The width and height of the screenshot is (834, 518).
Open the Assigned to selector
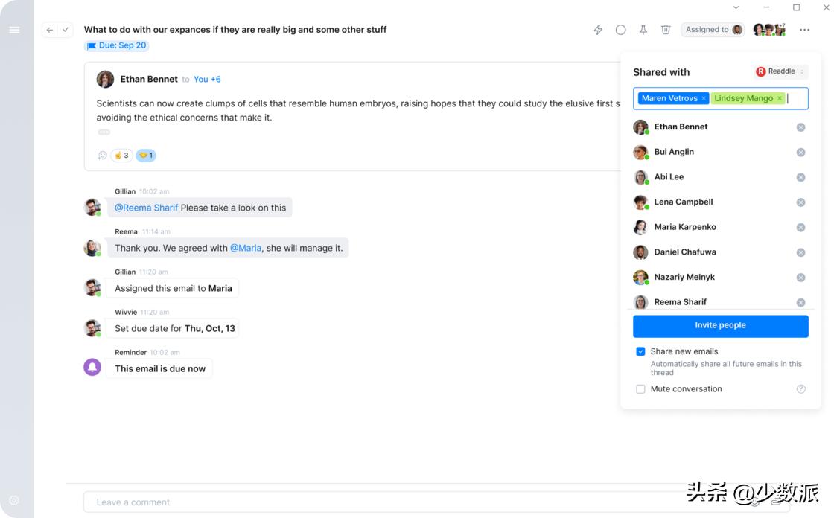(713, 30)
